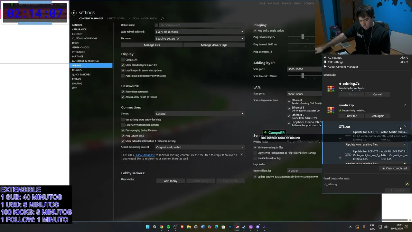The height and width of the screenshot is (232, 412).
Task: Open the CUPv2 database link
Action: tap(145, 155)
